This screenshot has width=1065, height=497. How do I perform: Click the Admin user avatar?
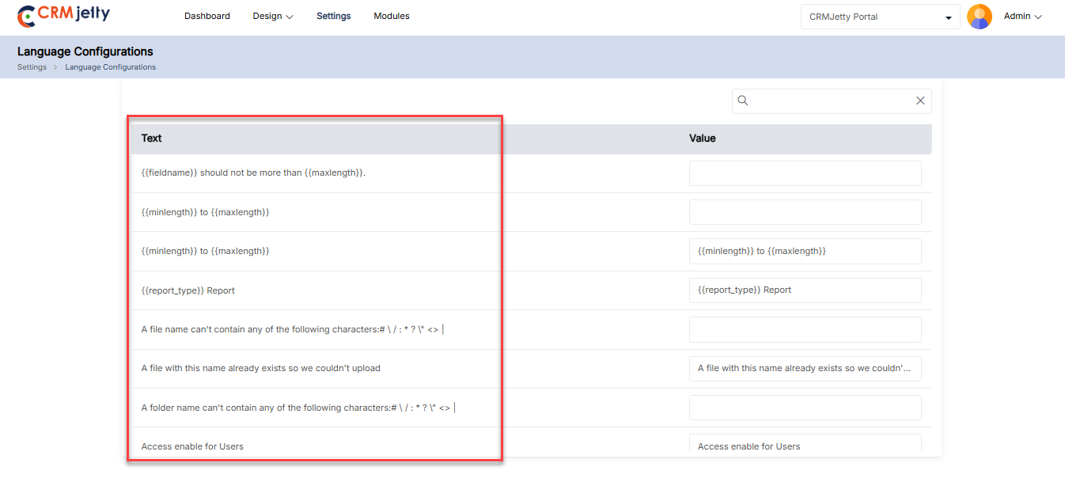[979, 17]
